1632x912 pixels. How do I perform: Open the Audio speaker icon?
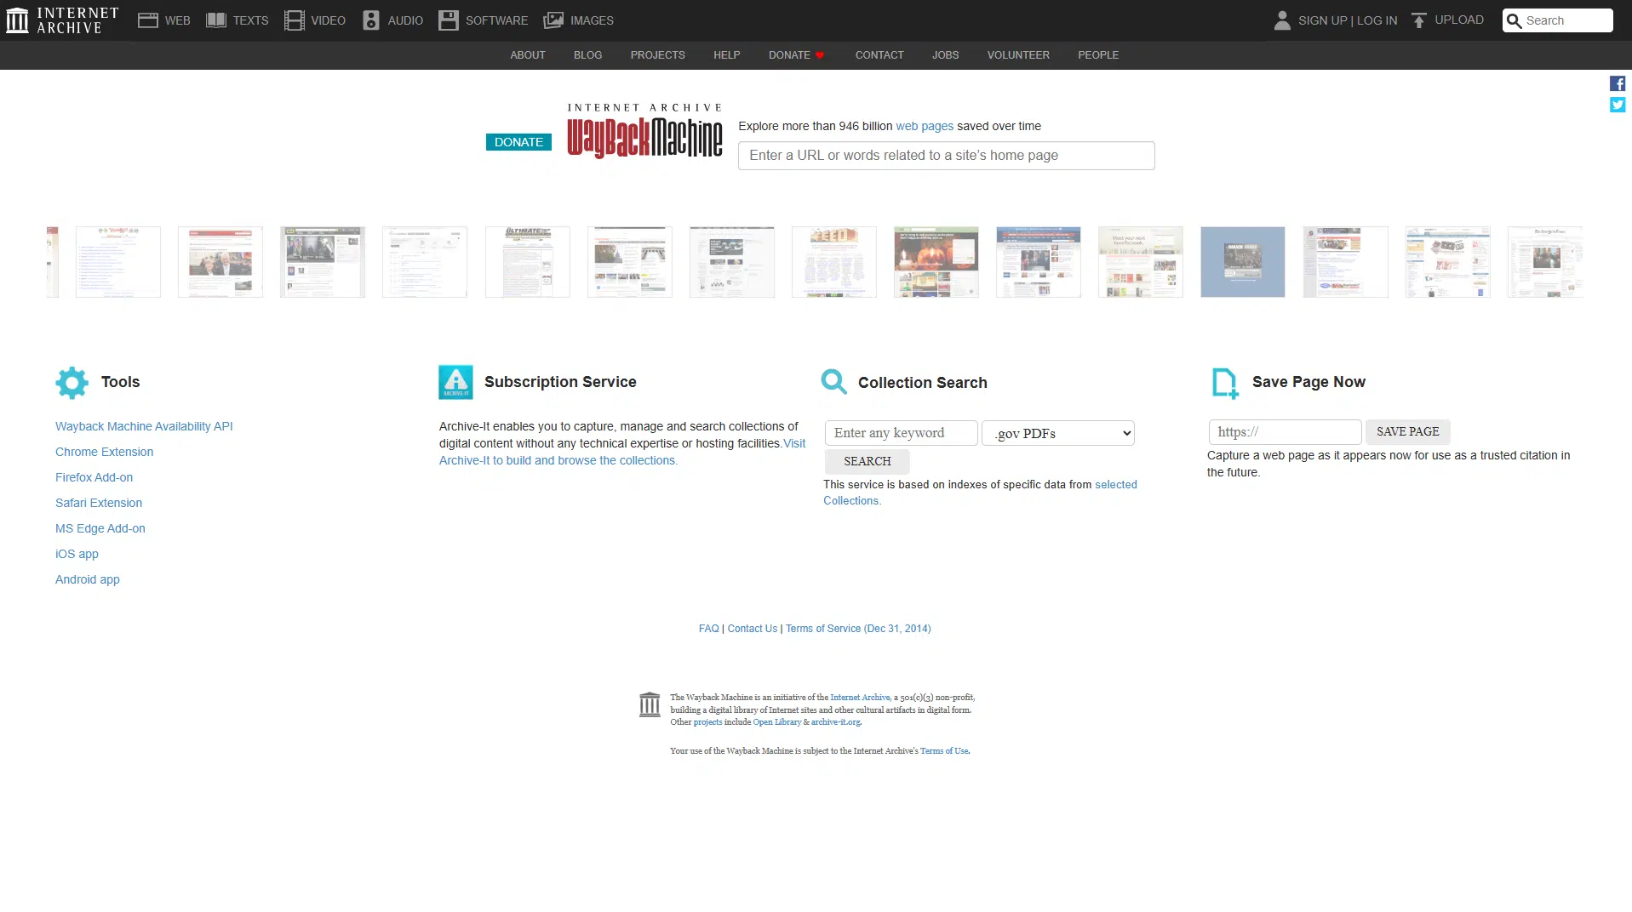tap(371, 20)
